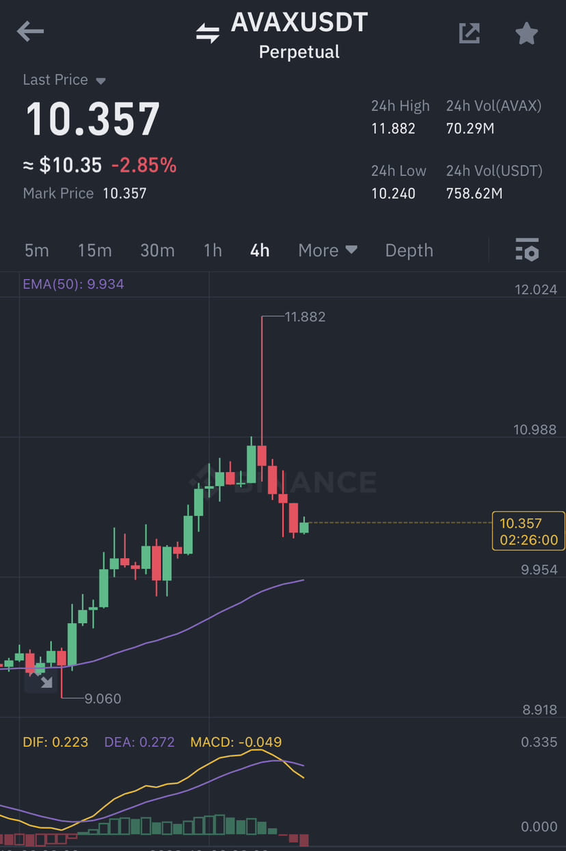
Task: Open the Depth chart view
Action: [x=409, y=250]
